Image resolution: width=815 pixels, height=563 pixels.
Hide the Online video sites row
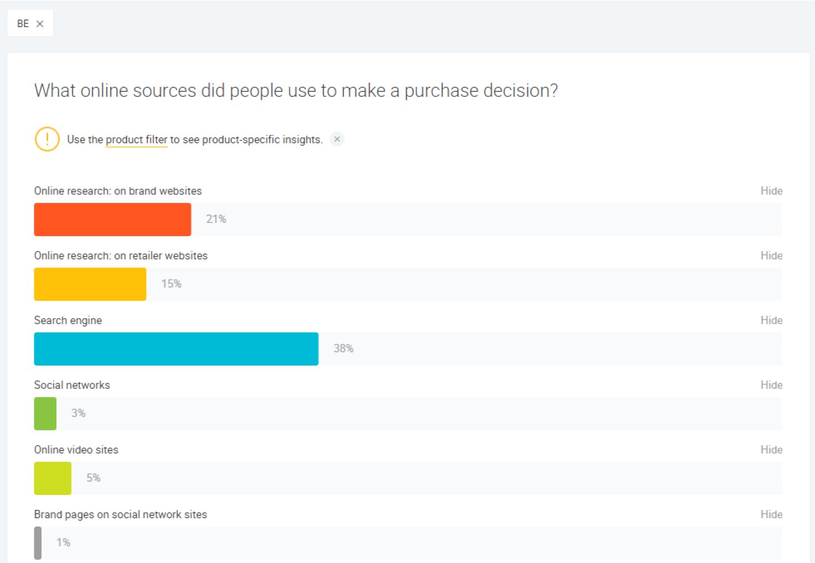771,450
